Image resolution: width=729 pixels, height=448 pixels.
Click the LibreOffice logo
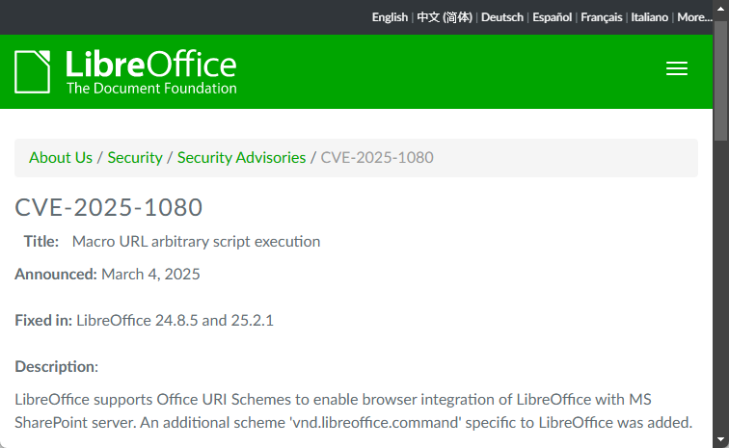point(125,72)
